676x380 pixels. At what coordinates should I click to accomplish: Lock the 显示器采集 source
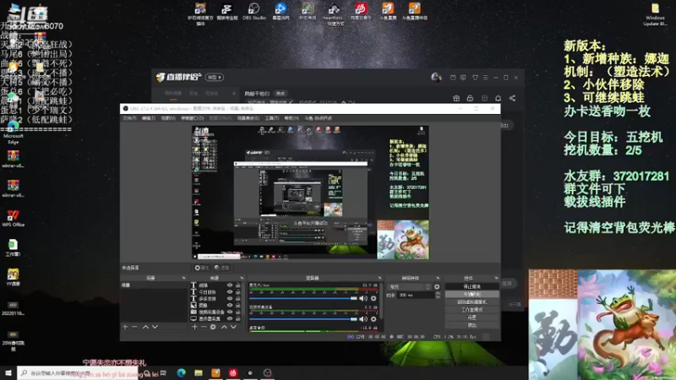[238, 319]
